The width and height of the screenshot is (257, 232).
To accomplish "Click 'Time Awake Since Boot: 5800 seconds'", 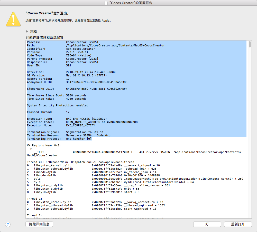I will point(57,95).
